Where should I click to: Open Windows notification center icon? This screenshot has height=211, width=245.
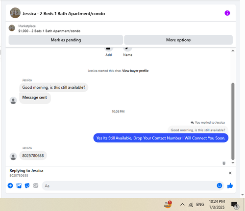(235, 205)
